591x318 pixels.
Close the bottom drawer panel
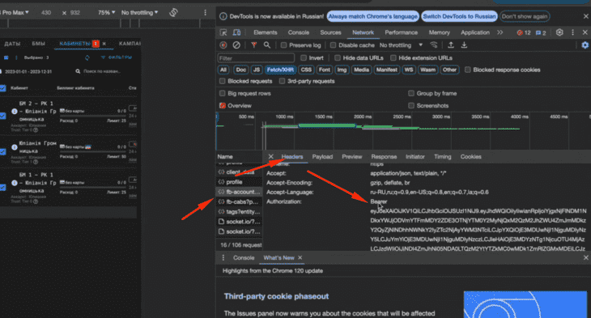pos(585,257)
